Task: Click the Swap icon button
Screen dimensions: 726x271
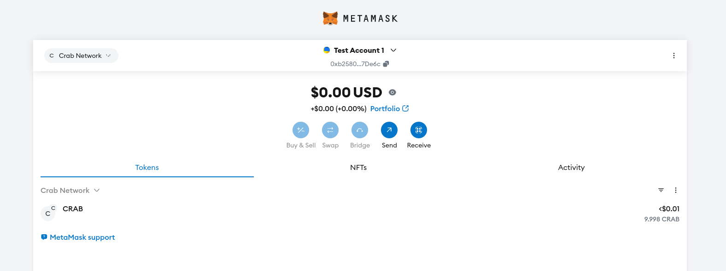Action: pos(330,130)
